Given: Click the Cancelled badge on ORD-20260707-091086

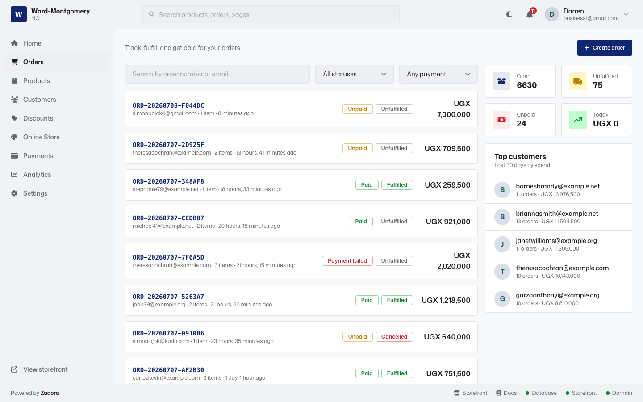Looking at the screenshot, I should pyautogui.click(x=394, y=337).
